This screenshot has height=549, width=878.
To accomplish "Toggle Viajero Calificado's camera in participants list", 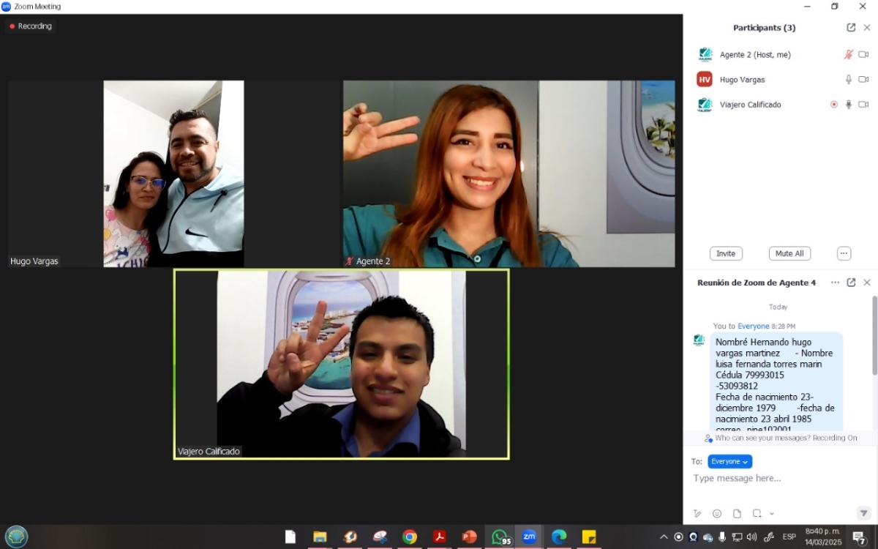I will pyautogui.click(x=863, y=105).
